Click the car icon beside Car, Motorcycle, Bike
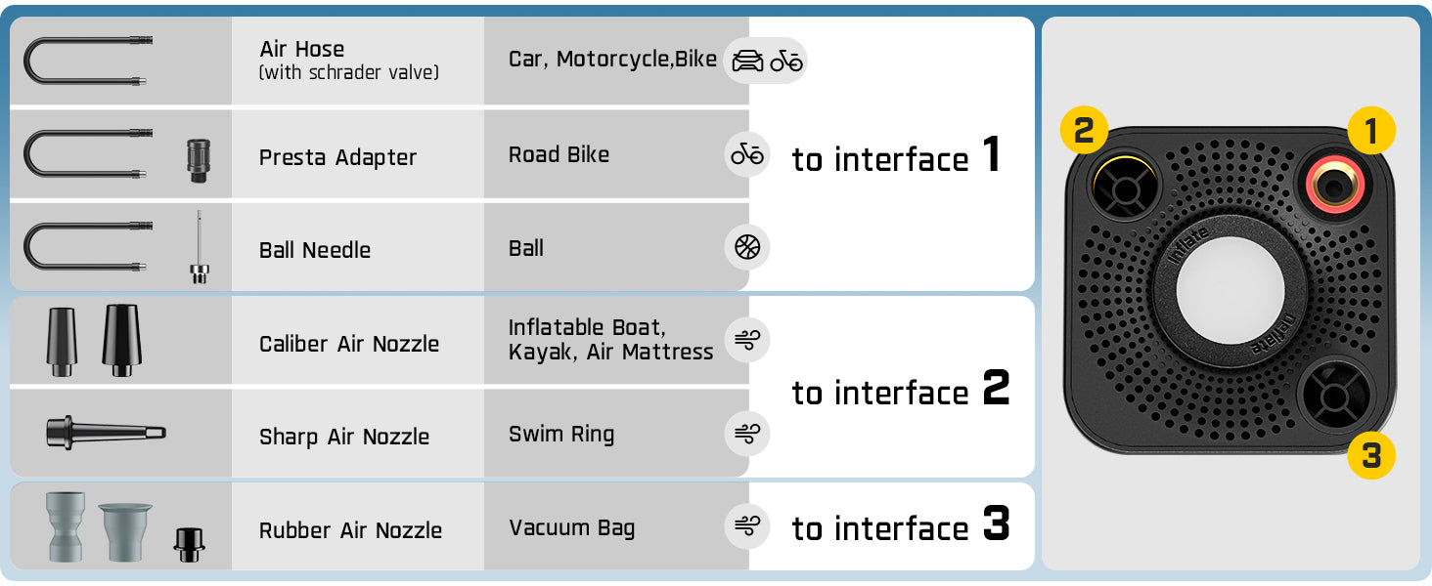Viewport: 1432px width, 586px height. (x=748, y=61)
